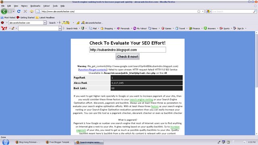This screenshot has height=145, width=258.
Task: Click the red Alexa toolbar logo icon
Action: tap(2, 22)
